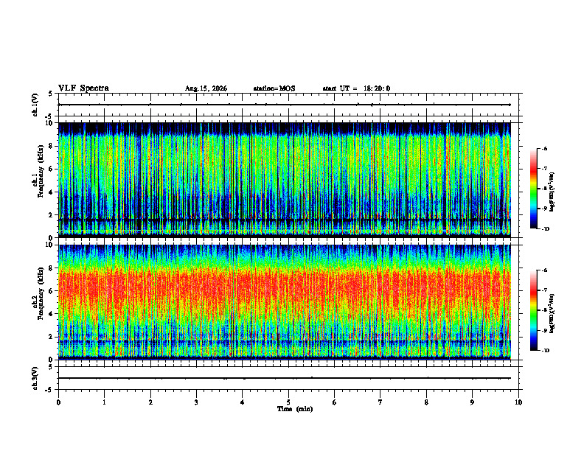Click the ch.1 spectrogram color bar
The width and height of the screenshot is (584, 451).
coord(534,189)
